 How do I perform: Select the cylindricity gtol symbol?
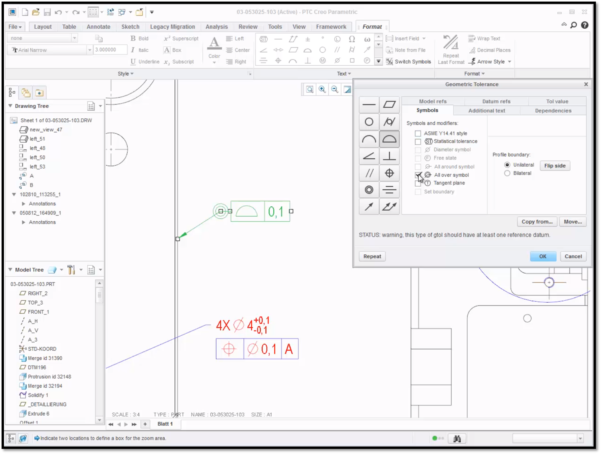(390, 122)
